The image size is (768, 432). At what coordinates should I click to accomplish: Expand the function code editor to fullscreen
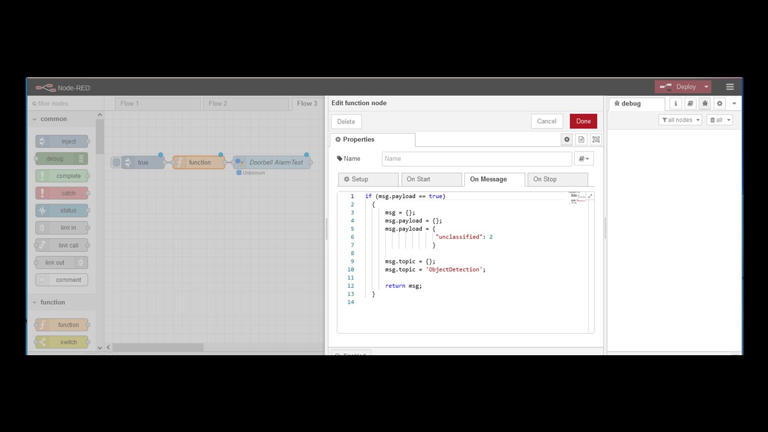pyautogui.click(x=590, y=196)
